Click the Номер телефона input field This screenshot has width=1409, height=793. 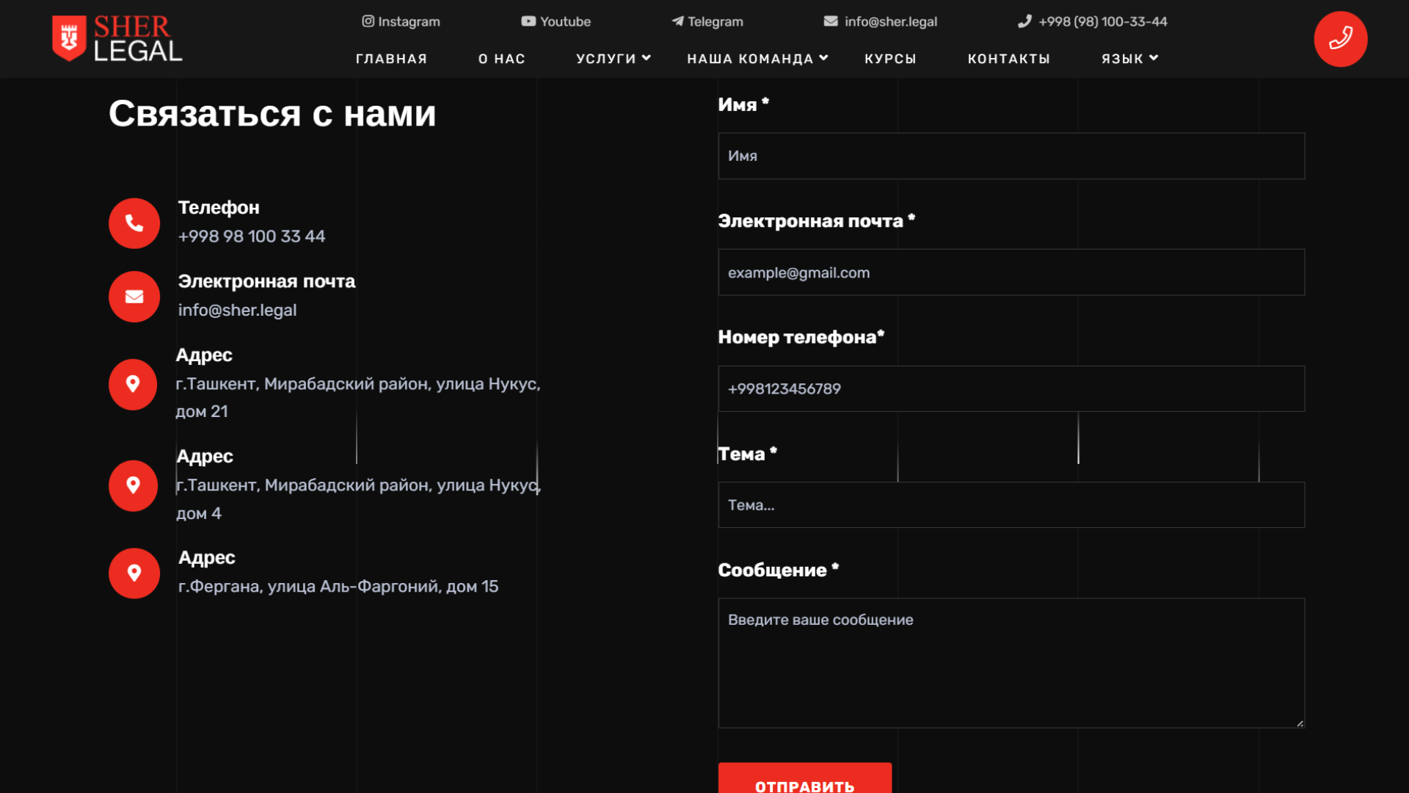coord(1011,388)
